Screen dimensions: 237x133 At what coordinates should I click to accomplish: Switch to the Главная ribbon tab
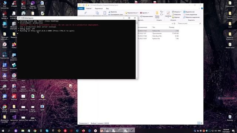point(89,8)
